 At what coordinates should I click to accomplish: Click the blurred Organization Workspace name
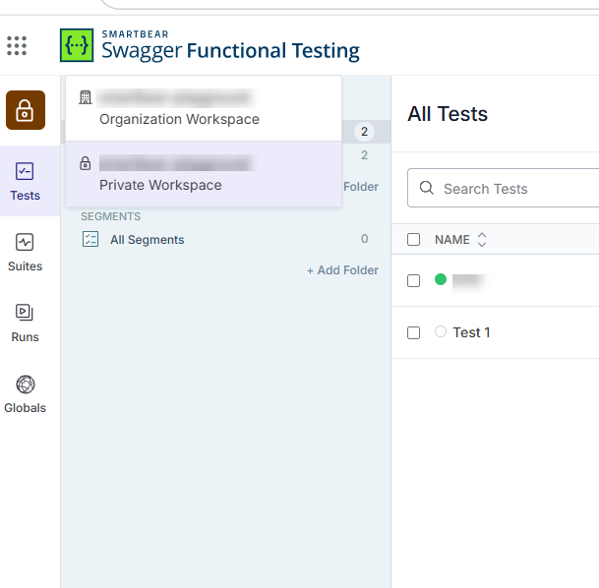176,97
